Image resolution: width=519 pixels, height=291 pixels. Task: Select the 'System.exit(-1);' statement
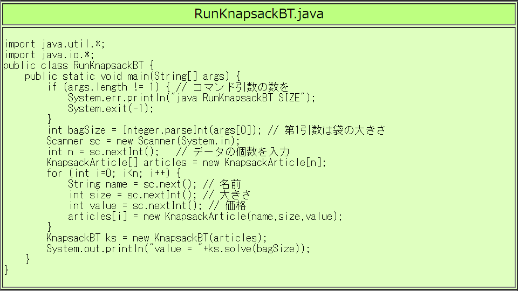pyautogui.click(x=111, y=109)
